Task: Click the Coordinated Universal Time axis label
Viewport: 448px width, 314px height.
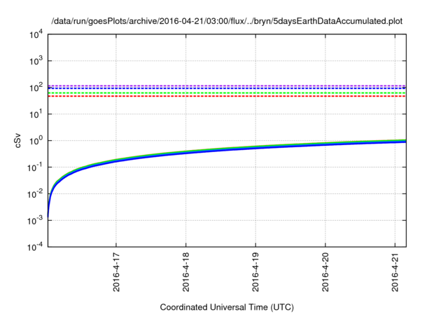Action: [227, 307]
